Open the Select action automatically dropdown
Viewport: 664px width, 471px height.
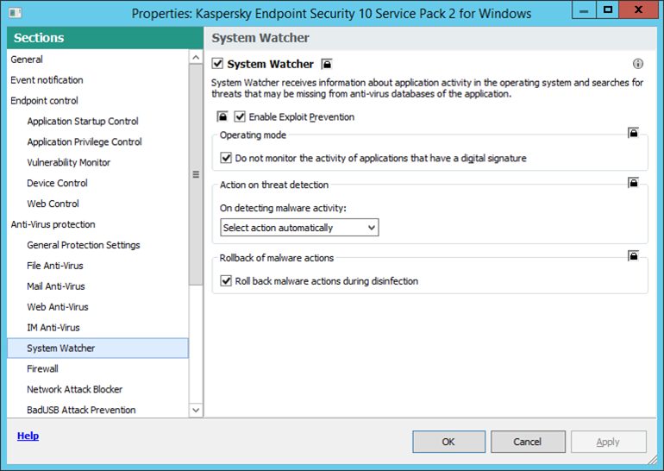298,228
